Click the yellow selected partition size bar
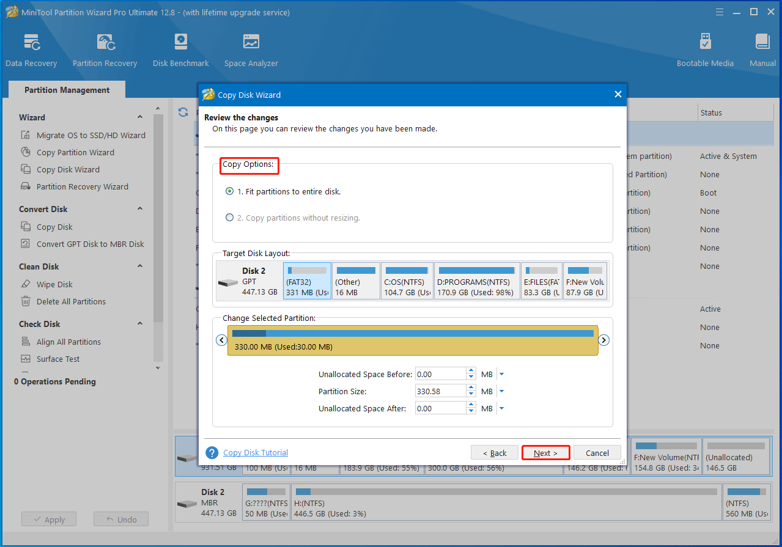 413,340
